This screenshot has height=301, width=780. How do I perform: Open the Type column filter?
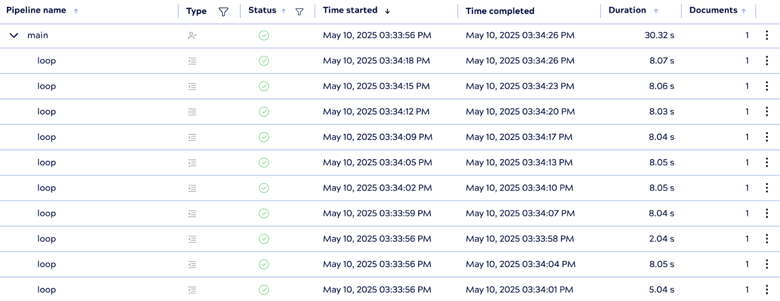click(x=223, y=12)
